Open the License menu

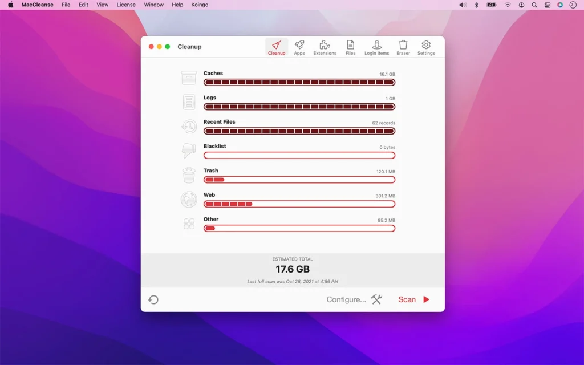point(125,5)
